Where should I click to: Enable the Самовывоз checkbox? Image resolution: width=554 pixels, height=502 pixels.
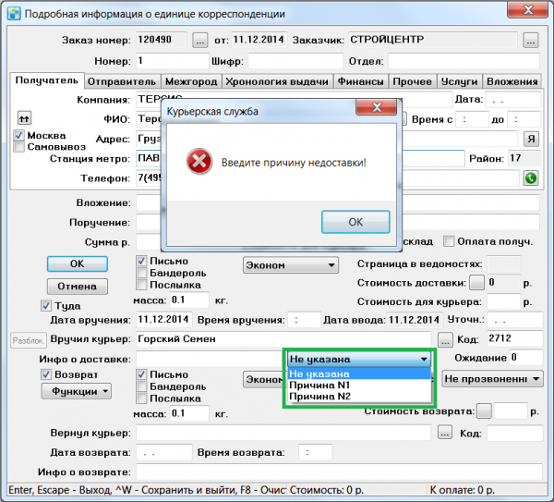(x=19, y=147)
